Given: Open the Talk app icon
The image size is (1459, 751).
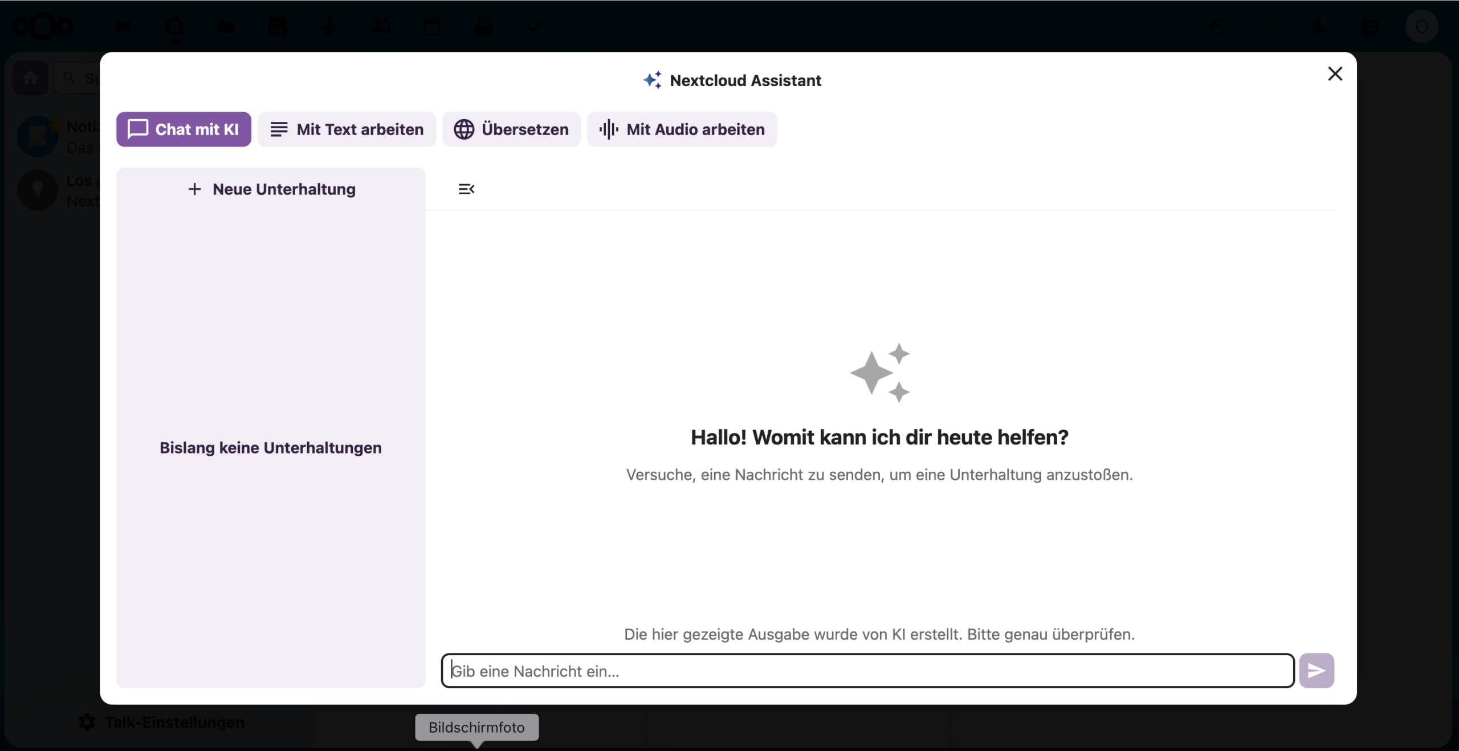Looking at the screenshot, I should (x=174, y=27).
